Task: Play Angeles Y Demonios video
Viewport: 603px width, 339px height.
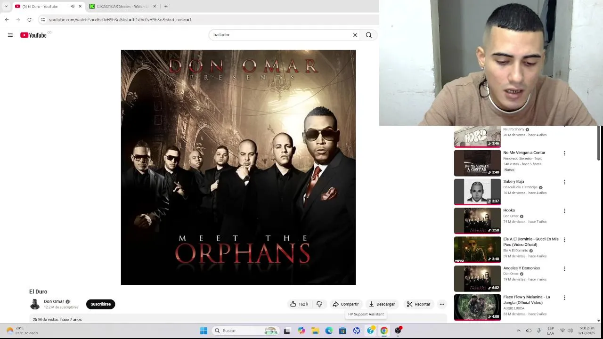Action: (477, 278)
